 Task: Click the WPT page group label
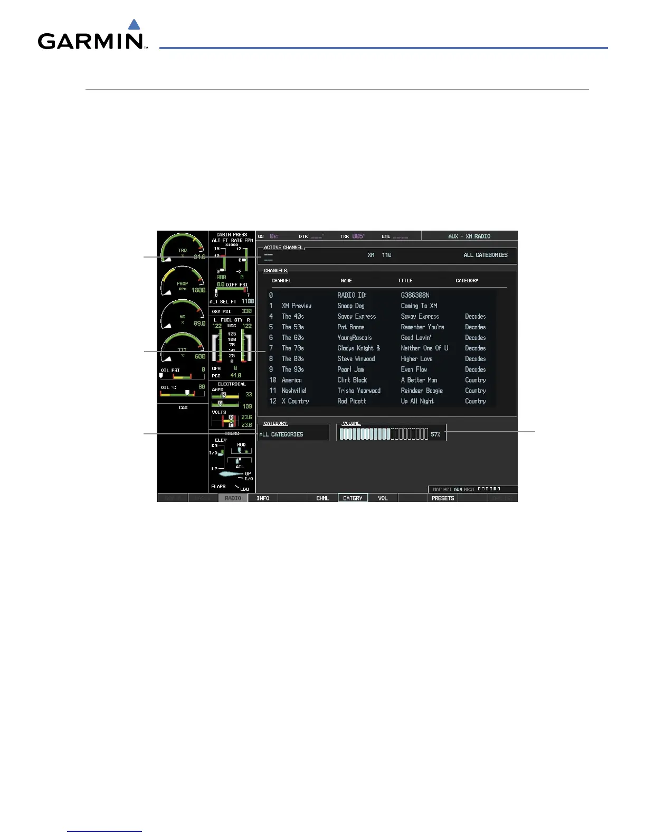click(x=448, y=489)
